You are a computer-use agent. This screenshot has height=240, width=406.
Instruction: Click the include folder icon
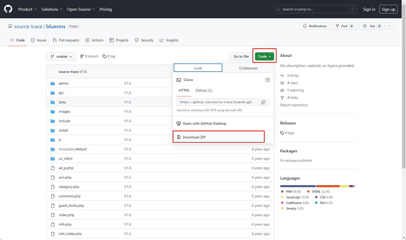(53, 121)
